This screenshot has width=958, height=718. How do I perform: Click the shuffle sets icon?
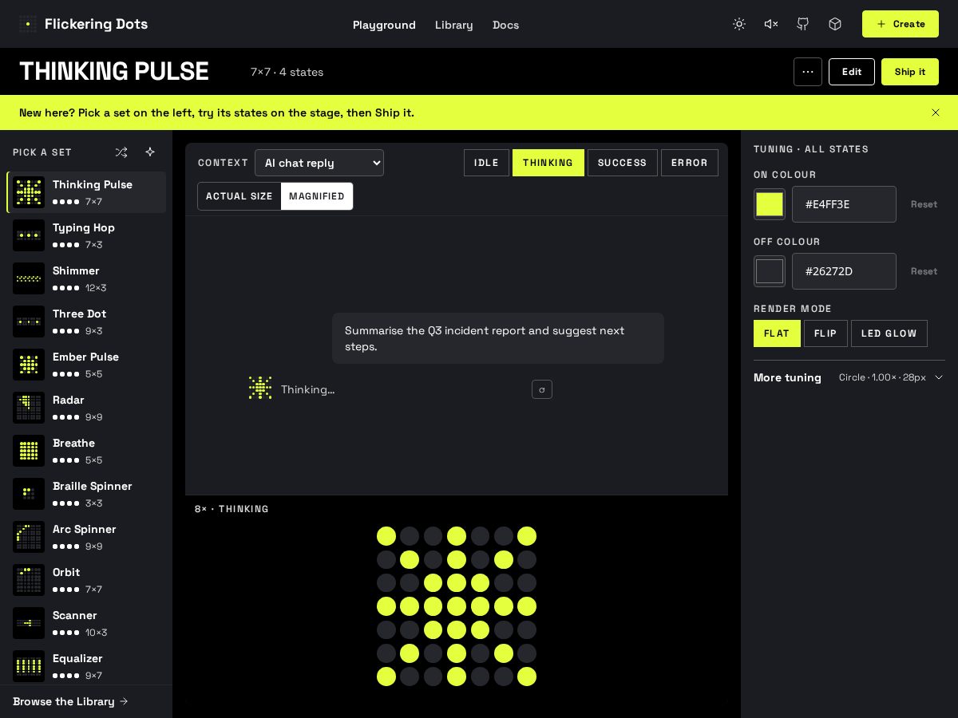point(121,152)
